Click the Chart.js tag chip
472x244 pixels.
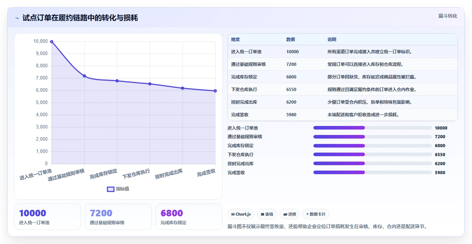(241, 214)
